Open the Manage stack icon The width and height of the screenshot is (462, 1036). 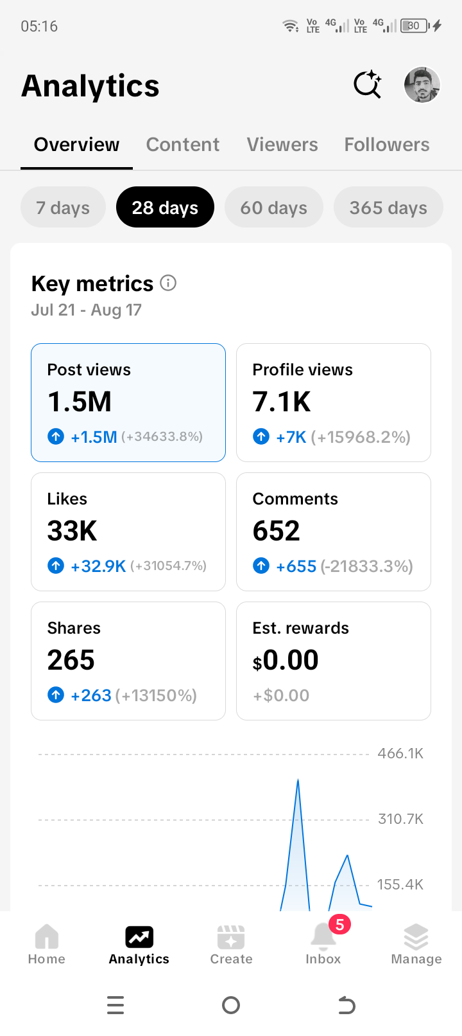(416, 944)
